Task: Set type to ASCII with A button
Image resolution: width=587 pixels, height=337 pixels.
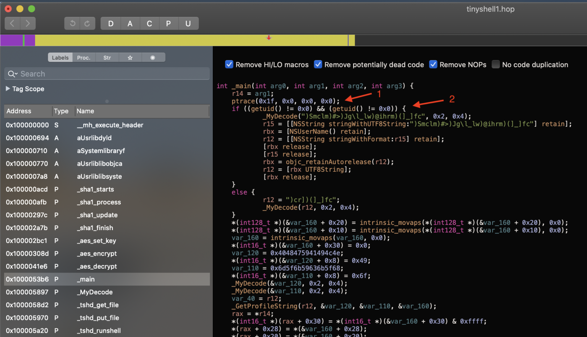Action: click(130, 23)
